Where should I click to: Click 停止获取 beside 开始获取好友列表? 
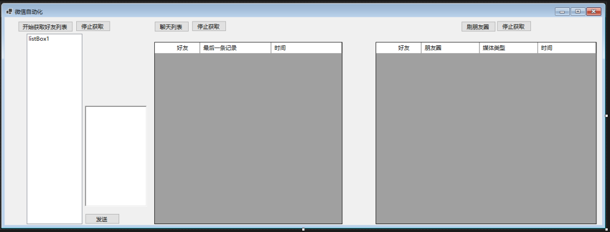pos(93,27)
